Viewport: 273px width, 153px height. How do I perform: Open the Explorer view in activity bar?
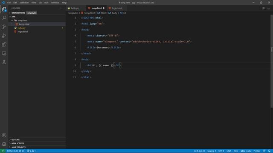coord(4,9)
